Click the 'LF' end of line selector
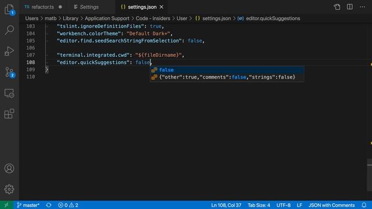The width and height of the screenshot is (372, 209). pos(299,205)
